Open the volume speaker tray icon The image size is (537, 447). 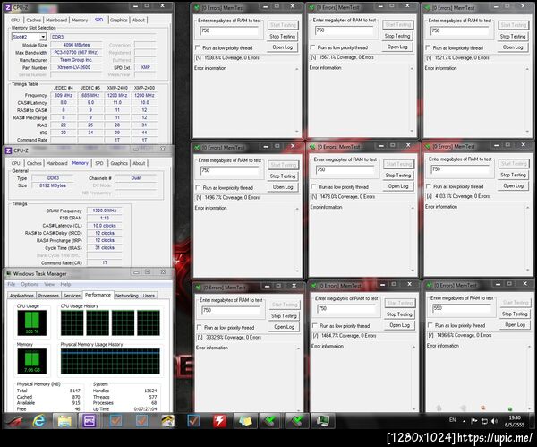pos(494,421)
